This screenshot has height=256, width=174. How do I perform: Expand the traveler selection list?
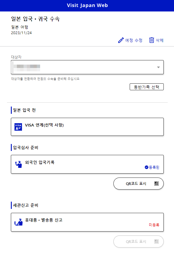pos(87,67)
